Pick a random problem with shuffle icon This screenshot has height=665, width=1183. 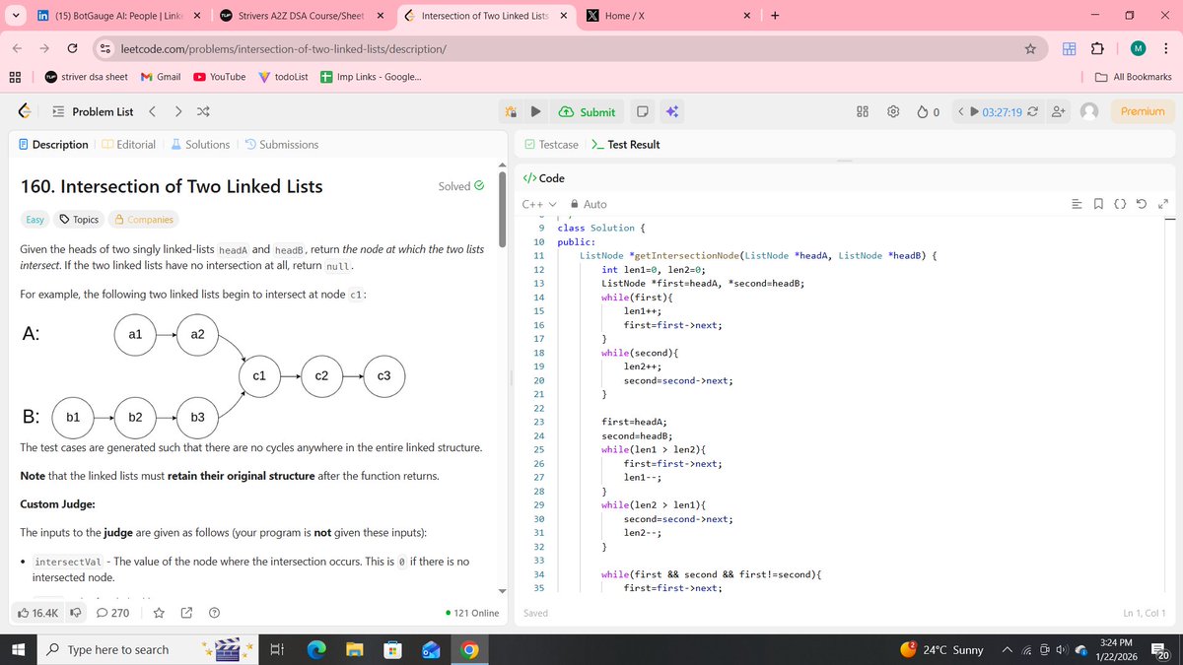pos(203,111)
